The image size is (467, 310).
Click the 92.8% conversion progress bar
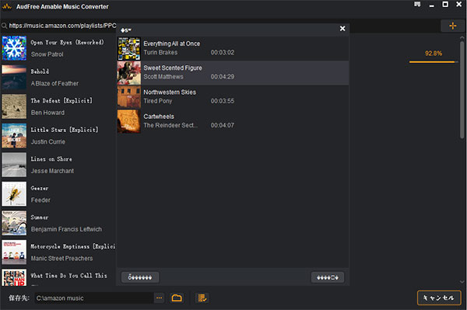point(434,62)
